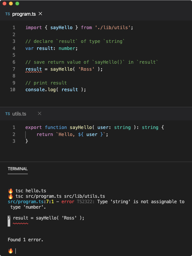This screenshot has height=256, width=192.
Task: Select the utils.ts tab
Action: [19, 114]
